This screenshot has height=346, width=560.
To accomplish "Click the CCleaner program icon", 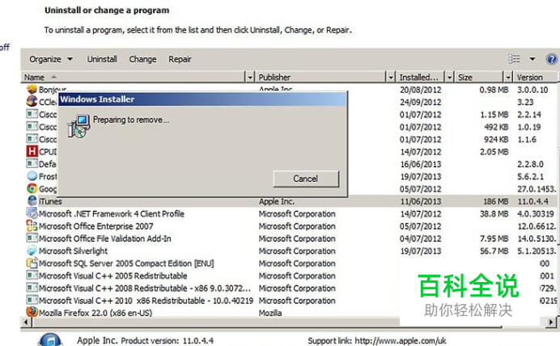I will (32, 101).
